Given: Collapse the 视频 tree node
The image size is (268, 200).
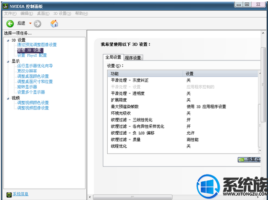Looking at the screenshot, I should pyautogui.click(x=8, y=98).
